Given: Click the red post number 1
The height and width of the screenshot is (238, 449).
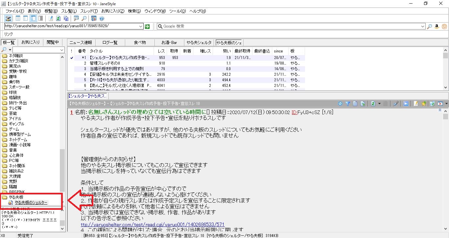Looking at the screenshot, I should (x=71, y=112).
